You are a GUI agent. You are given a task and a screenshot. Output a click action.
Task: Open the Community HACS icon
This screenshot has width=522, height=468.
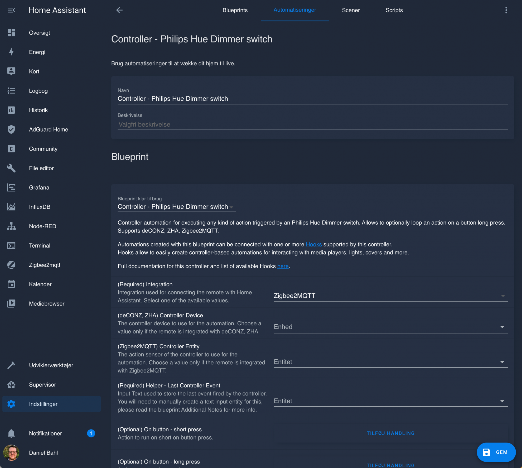tap(11, 149)
